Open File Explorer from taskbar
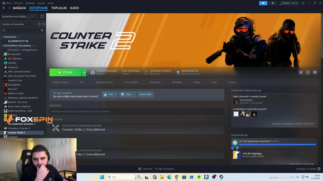 click(x=162, y=177)
